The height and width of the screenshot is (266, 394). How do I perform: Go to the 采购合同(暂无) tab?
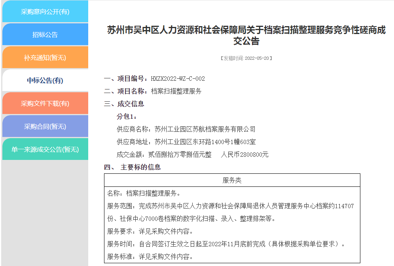click(x=45, y=127)
